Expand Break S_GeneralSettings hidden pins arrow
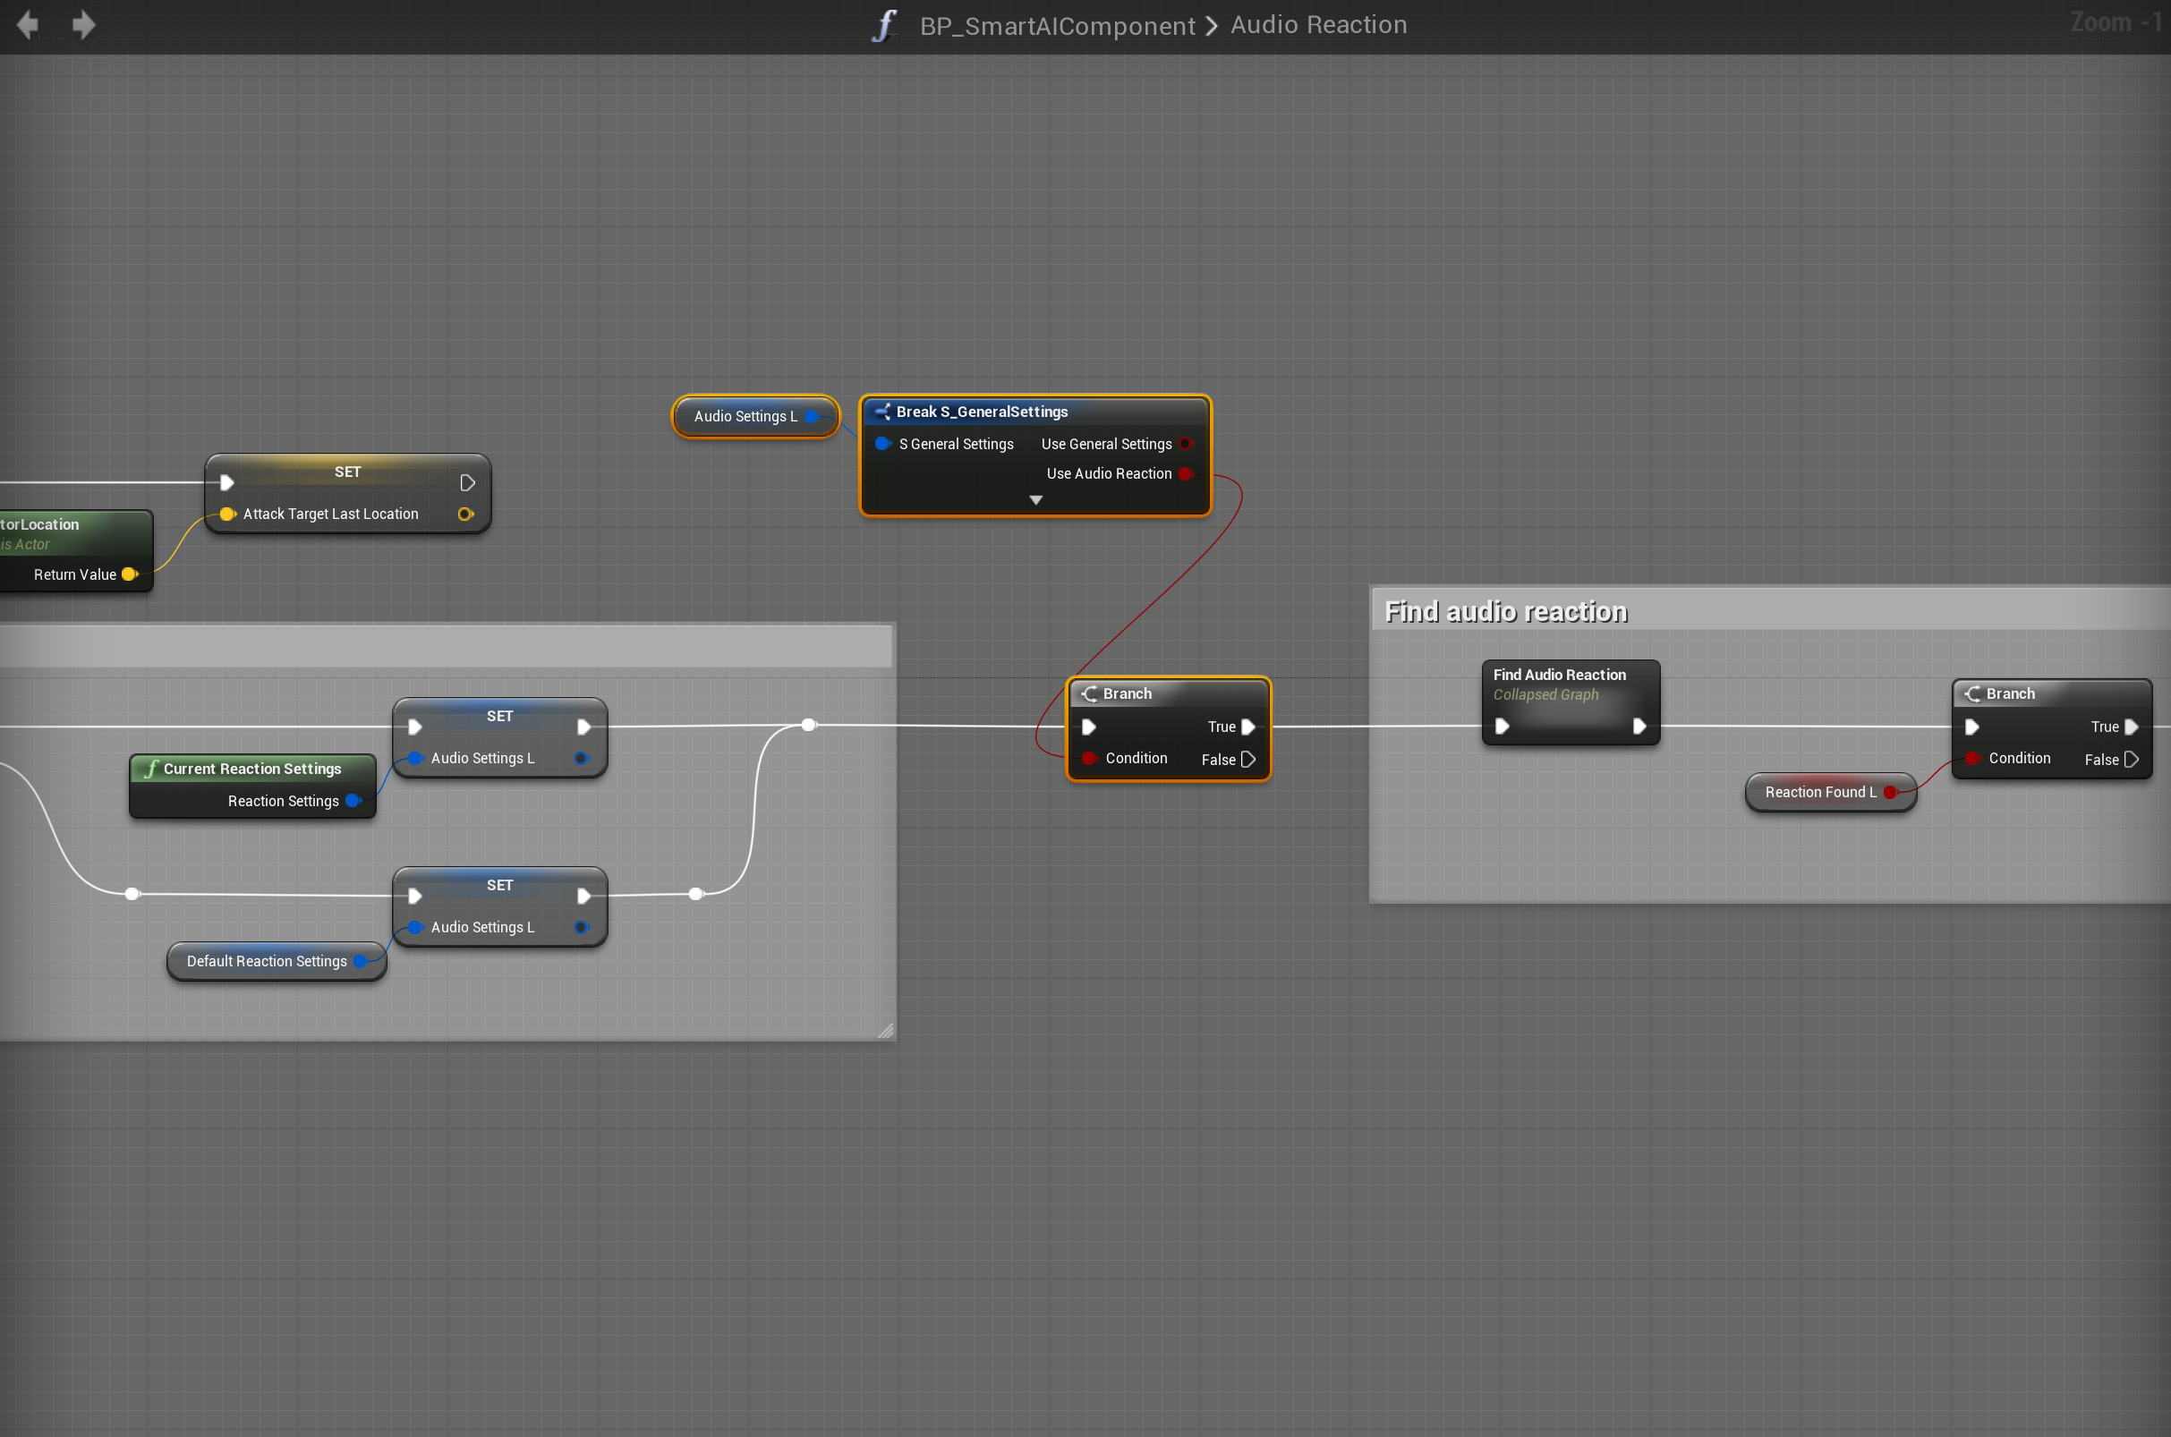2171x1437 pixels. click(x=1035, y=500)
